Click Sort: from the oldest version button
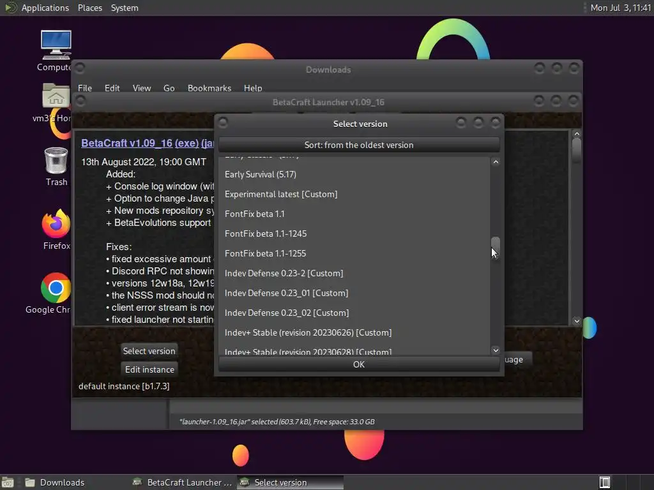Screen dimensions: 654x490 point(359,145)
